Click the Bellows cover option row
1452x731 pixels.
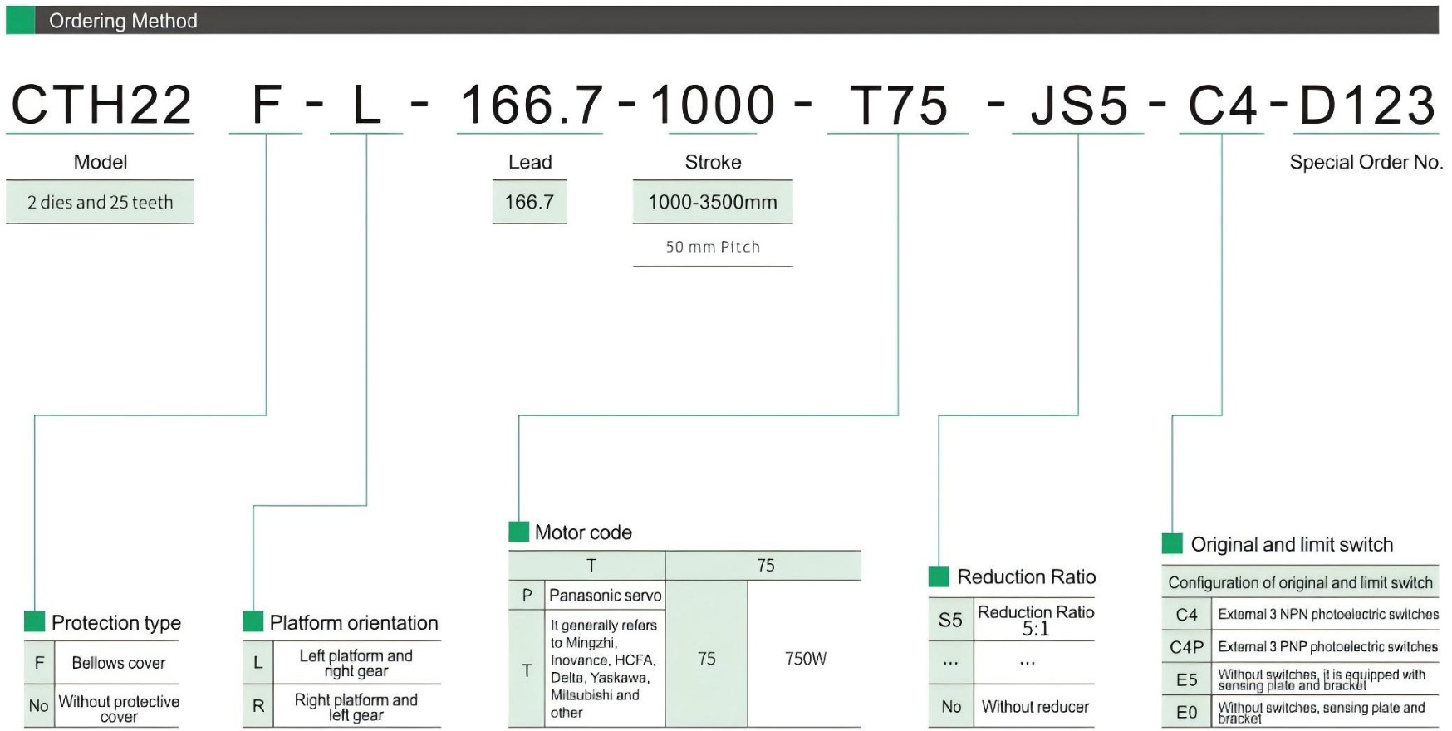click(118, 663)
